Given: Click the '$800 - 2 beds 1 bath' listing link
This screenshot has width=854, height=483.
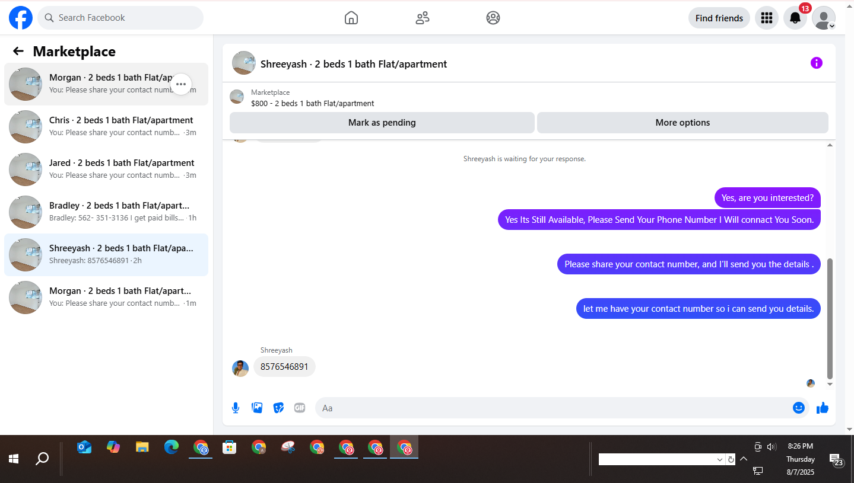Looking at the screenshot, I should (x=312, y=103).
